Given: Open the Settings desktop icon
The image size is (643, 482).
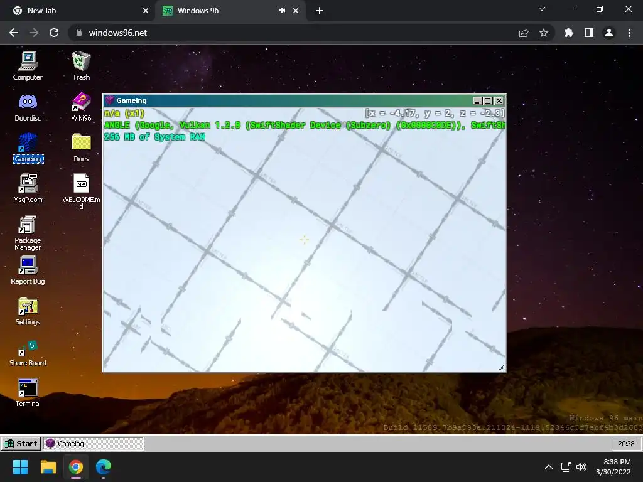Looking at the screenshot, I should click(28, 311).
